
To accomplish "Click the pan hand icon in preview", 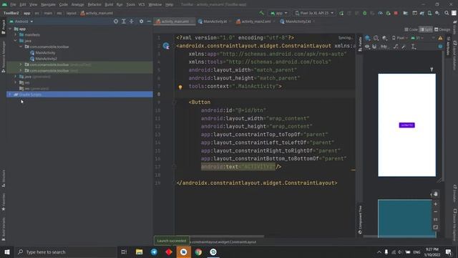I will [436, 194].
